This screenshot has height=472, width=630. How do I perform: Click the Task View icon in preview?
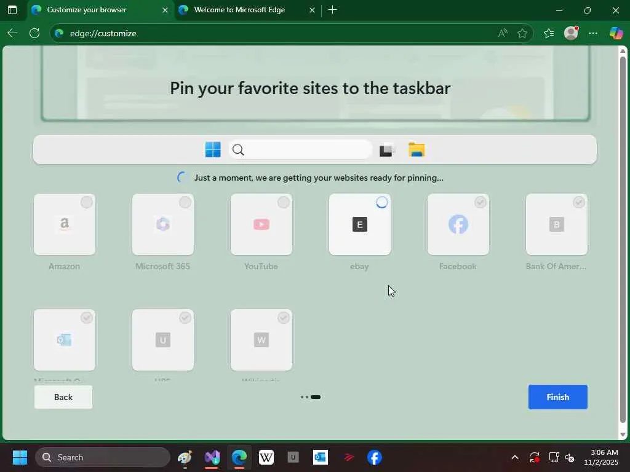[388, 150]
